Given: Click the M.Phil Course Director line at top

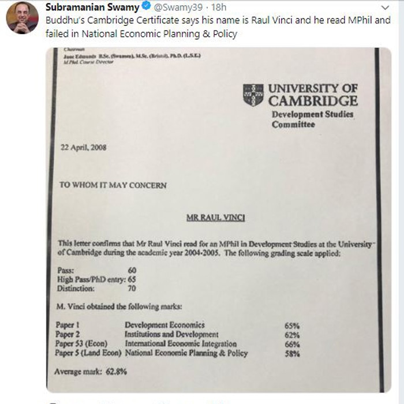Looking at the screenshot, I should click(x=88, y=62).
